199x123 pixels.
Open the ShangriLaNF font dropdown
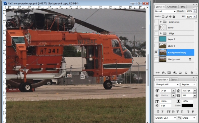pos(167,85)
